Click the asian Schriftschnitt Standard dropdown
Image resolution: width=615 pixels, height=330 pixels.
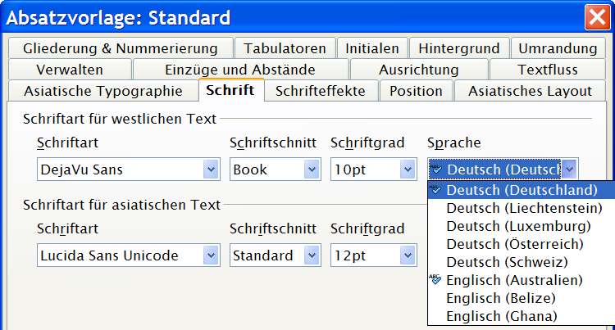(312, 255)
